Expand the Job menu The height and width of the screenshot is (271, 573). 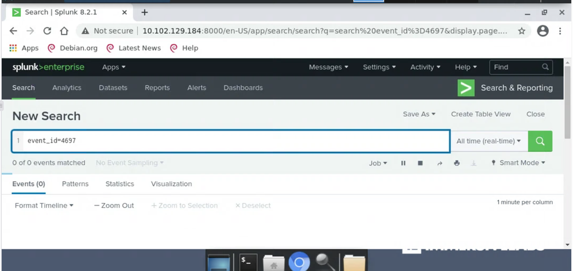tap(378, 163)
